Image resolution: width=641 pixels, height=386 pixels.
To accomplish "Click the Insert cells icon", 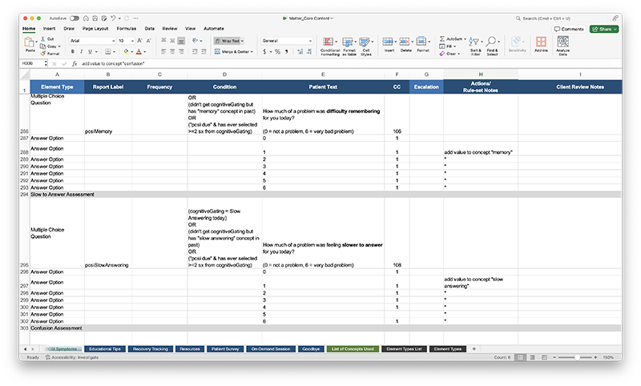I will (x=388, y=42).
